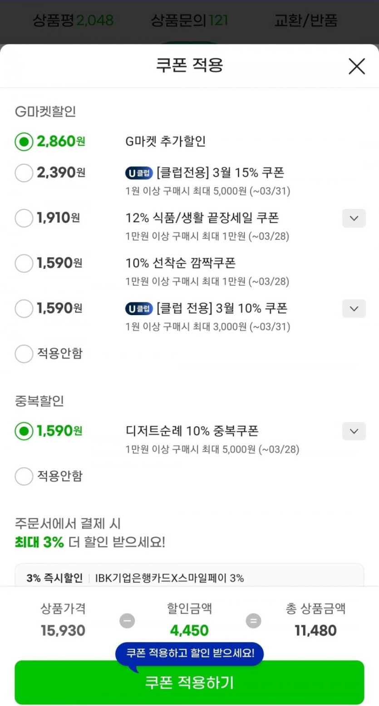Select the 2,860원 G마켓 추가할인 radio
This screenshot has height=706, width=379.
pos(24,141)
